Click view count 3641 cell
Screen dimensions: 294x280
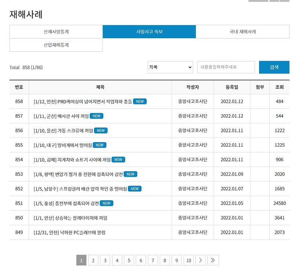pos(280,218)
